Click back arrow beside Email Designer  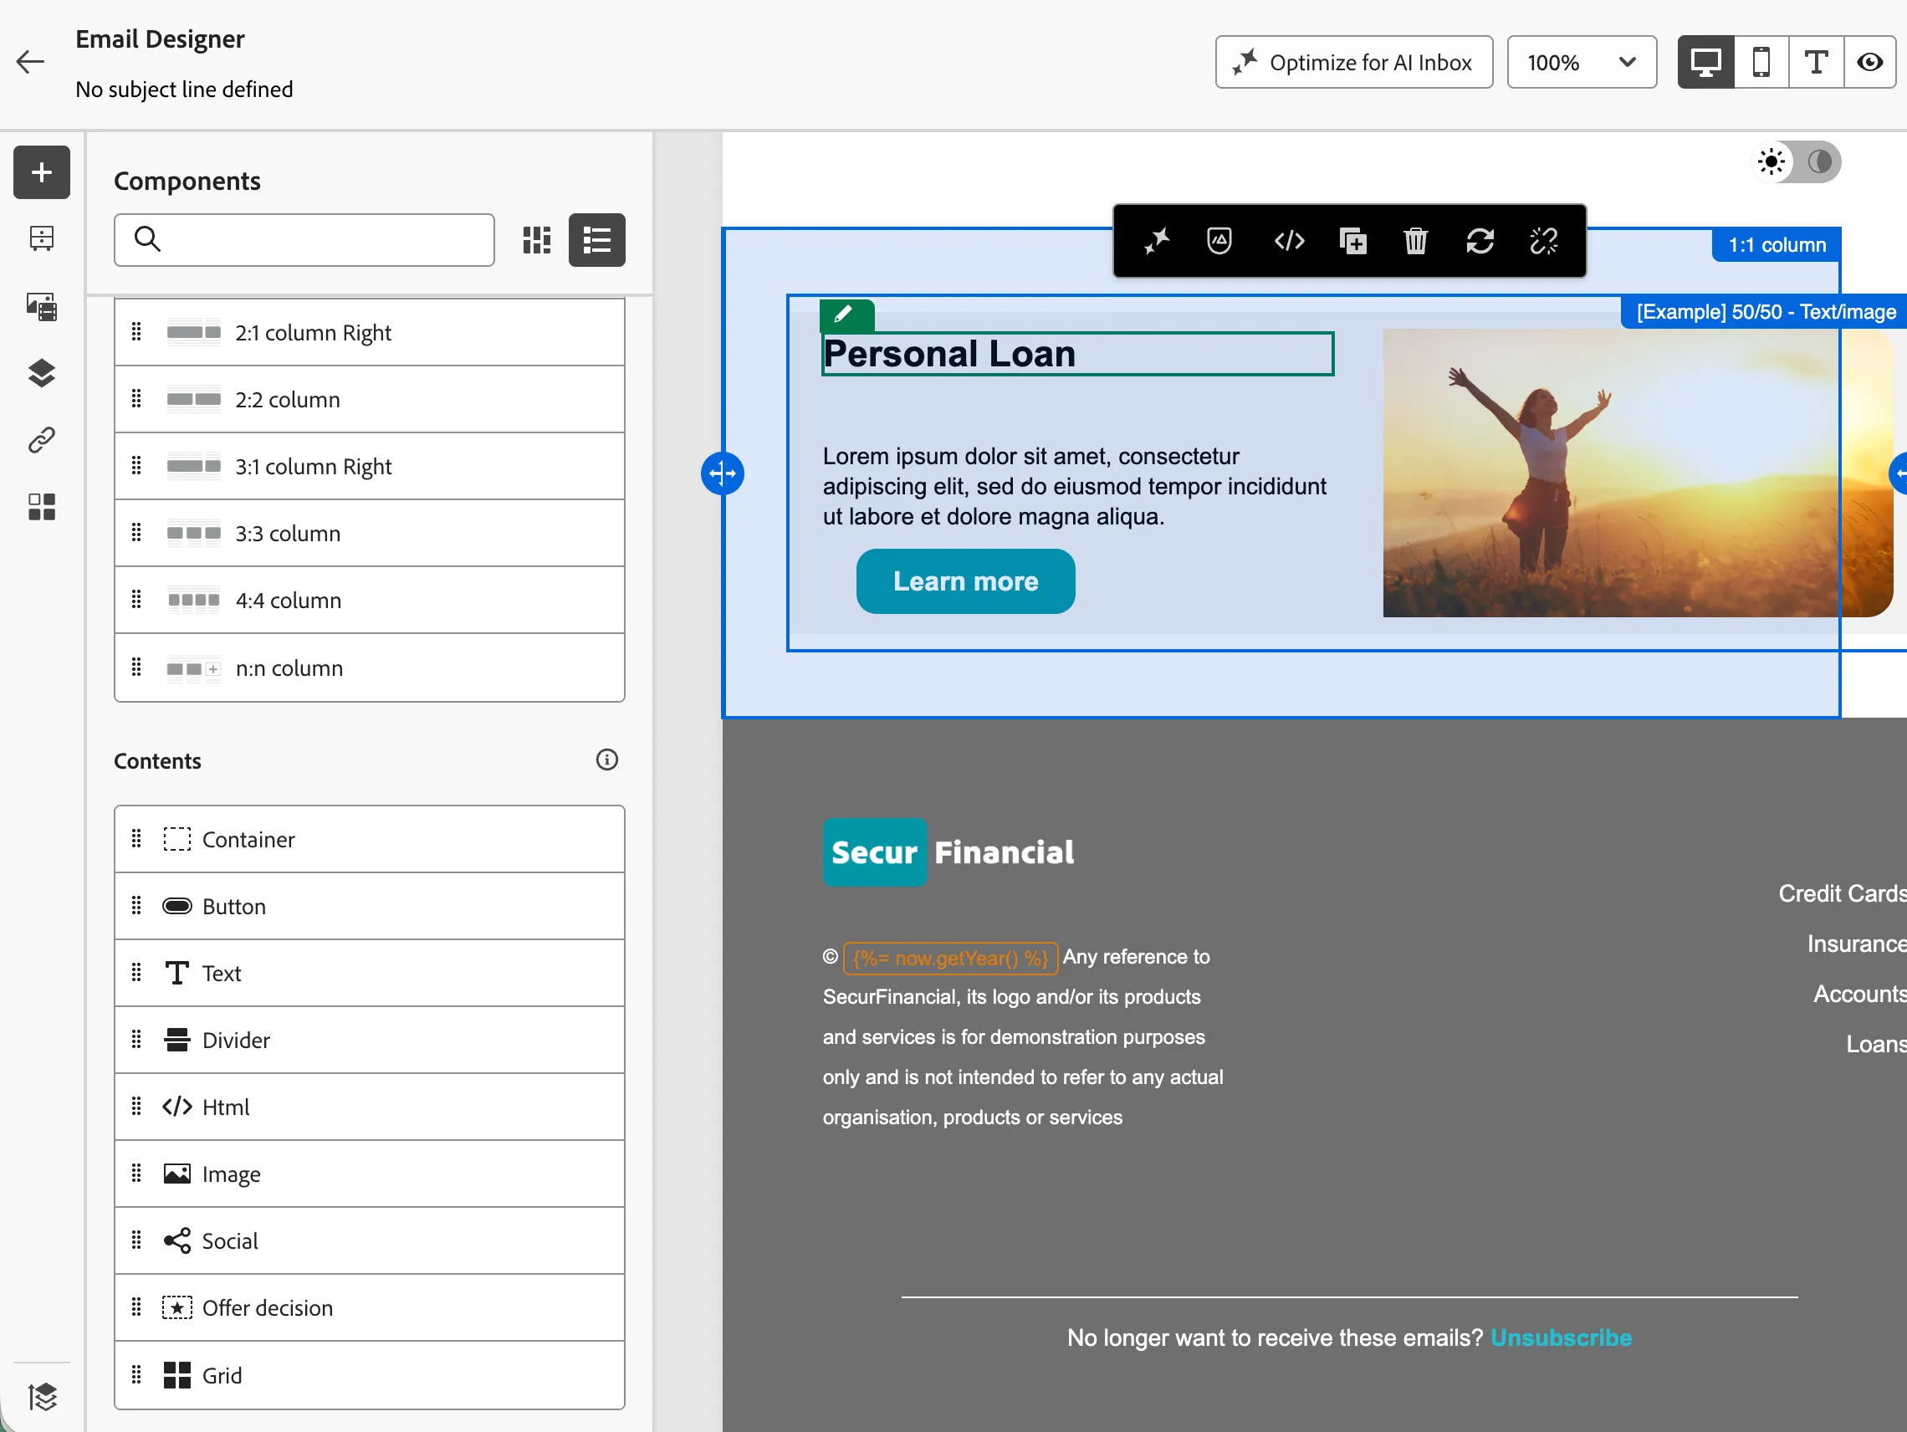point(30,62)
